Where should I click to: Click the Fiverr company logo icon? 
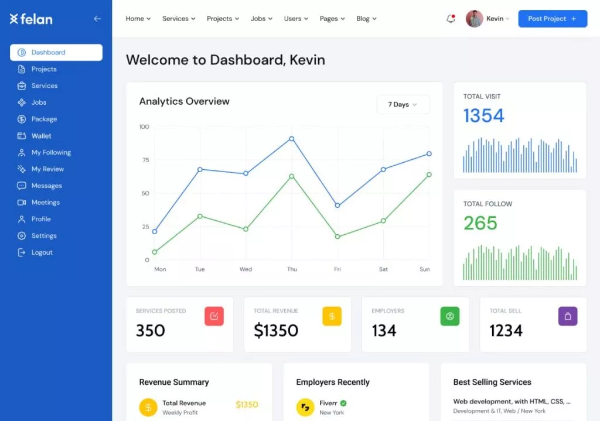pos(305,407)
